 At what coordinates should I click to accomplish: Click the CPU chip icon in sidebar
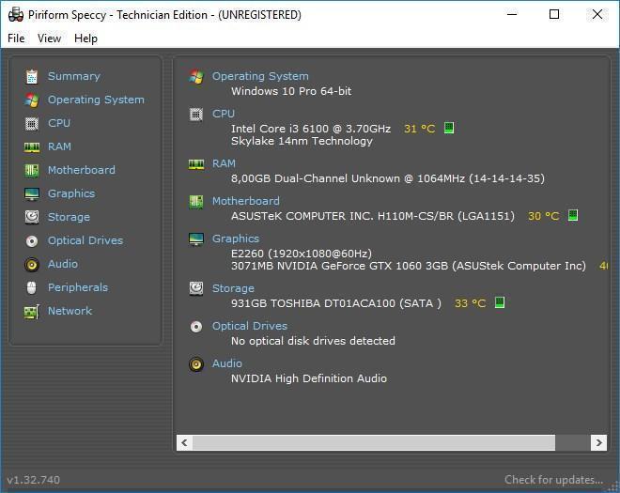pyautogui.click(x=32, y=124)
